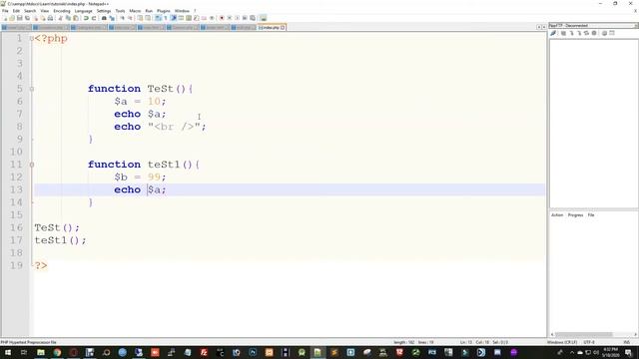Start macro recording with the red dot

pyautogui.click(x=222, y=18)
